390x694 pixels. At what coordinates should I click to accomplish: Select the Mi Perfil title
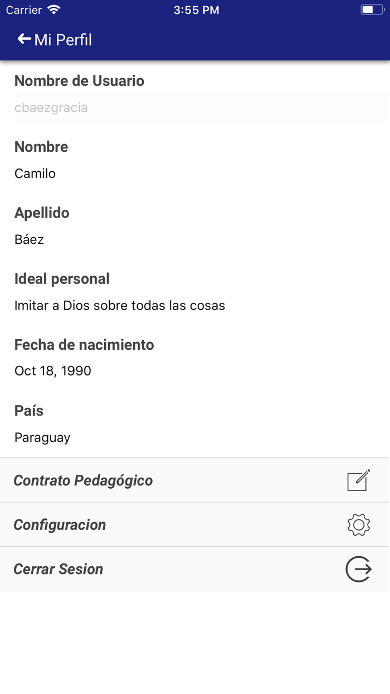(62, 40)
